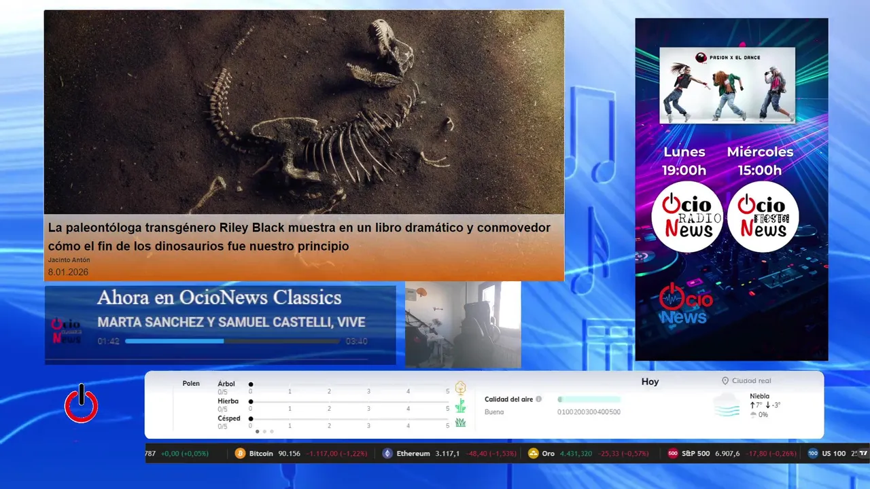Click the elapsed time 01:42
Viewport: 870px width, 489px height.
pos(108,341)
